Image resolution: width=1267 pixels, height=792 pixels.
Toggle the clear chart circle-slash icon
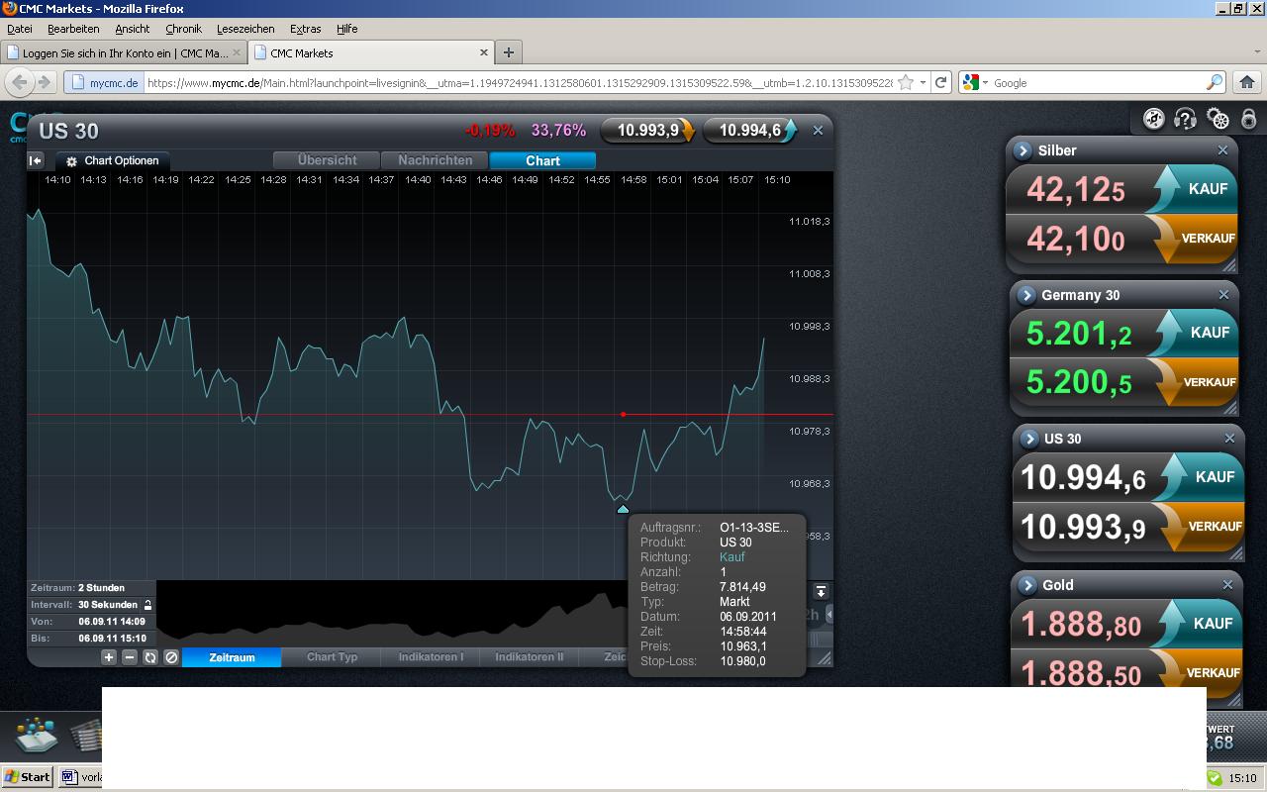[171, 656]
